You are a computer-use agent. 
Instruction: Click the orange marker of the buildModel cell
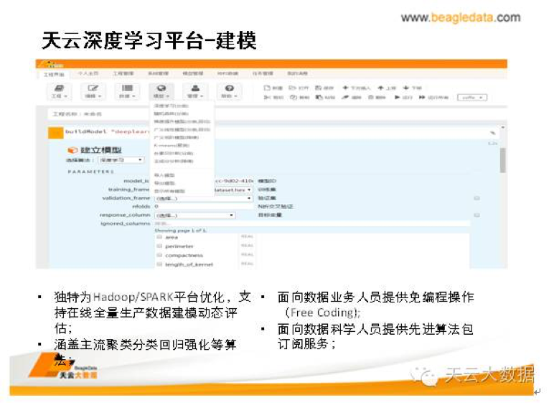[x=55, y=133]
